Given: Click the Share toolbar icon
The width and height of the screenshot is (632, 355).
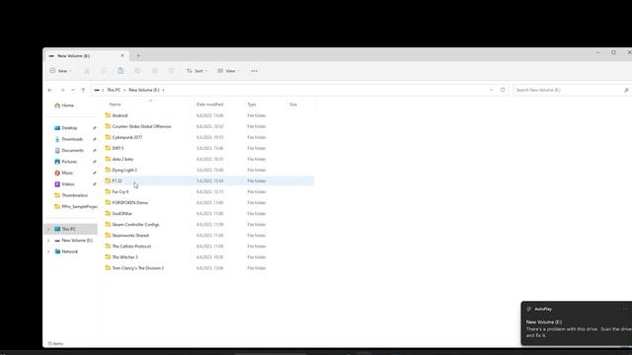Looking at the screenshot, I should point(154,71).
